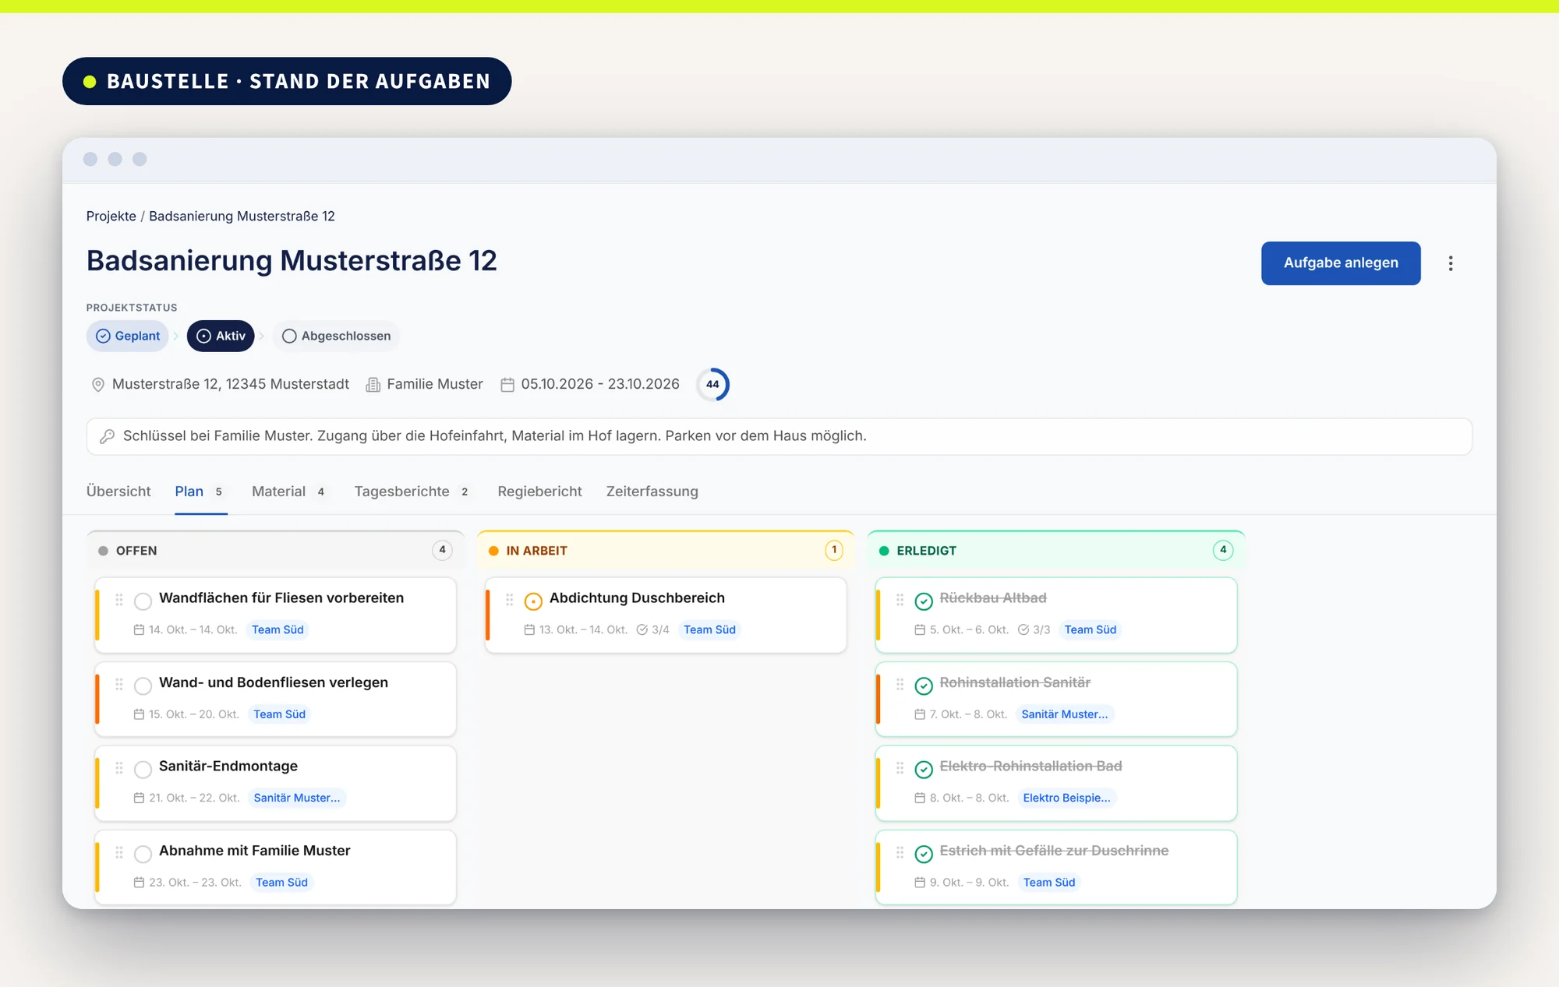This screenshot has height=987, width=1559.
Task: Select the Aktiv project status
Action: [221, 336]
